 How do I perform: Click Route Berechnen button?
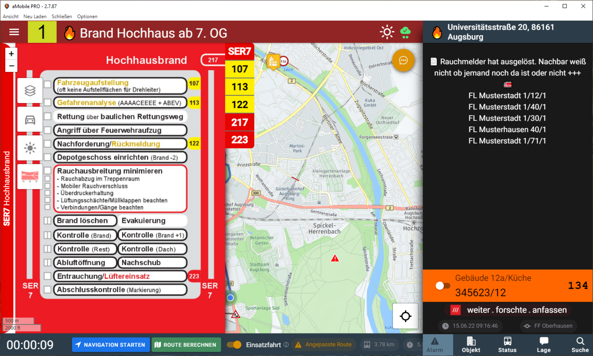pyautogui.click(x=186, y=345)
